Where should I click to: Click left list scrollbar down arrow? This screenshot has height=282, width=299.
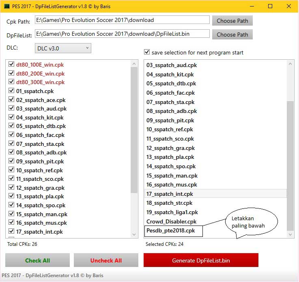pyautogui.click(x=134, y=234)
